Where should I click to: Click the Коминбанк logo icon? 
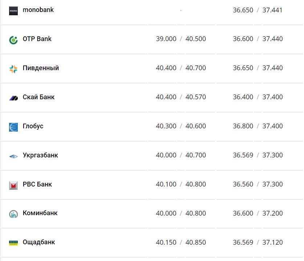(x=13, y=214)
